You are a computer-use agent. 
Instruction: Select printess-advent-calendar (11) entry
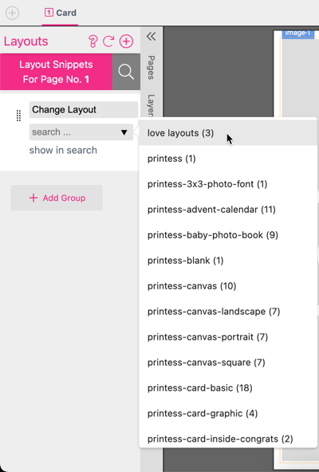(228, 210)
